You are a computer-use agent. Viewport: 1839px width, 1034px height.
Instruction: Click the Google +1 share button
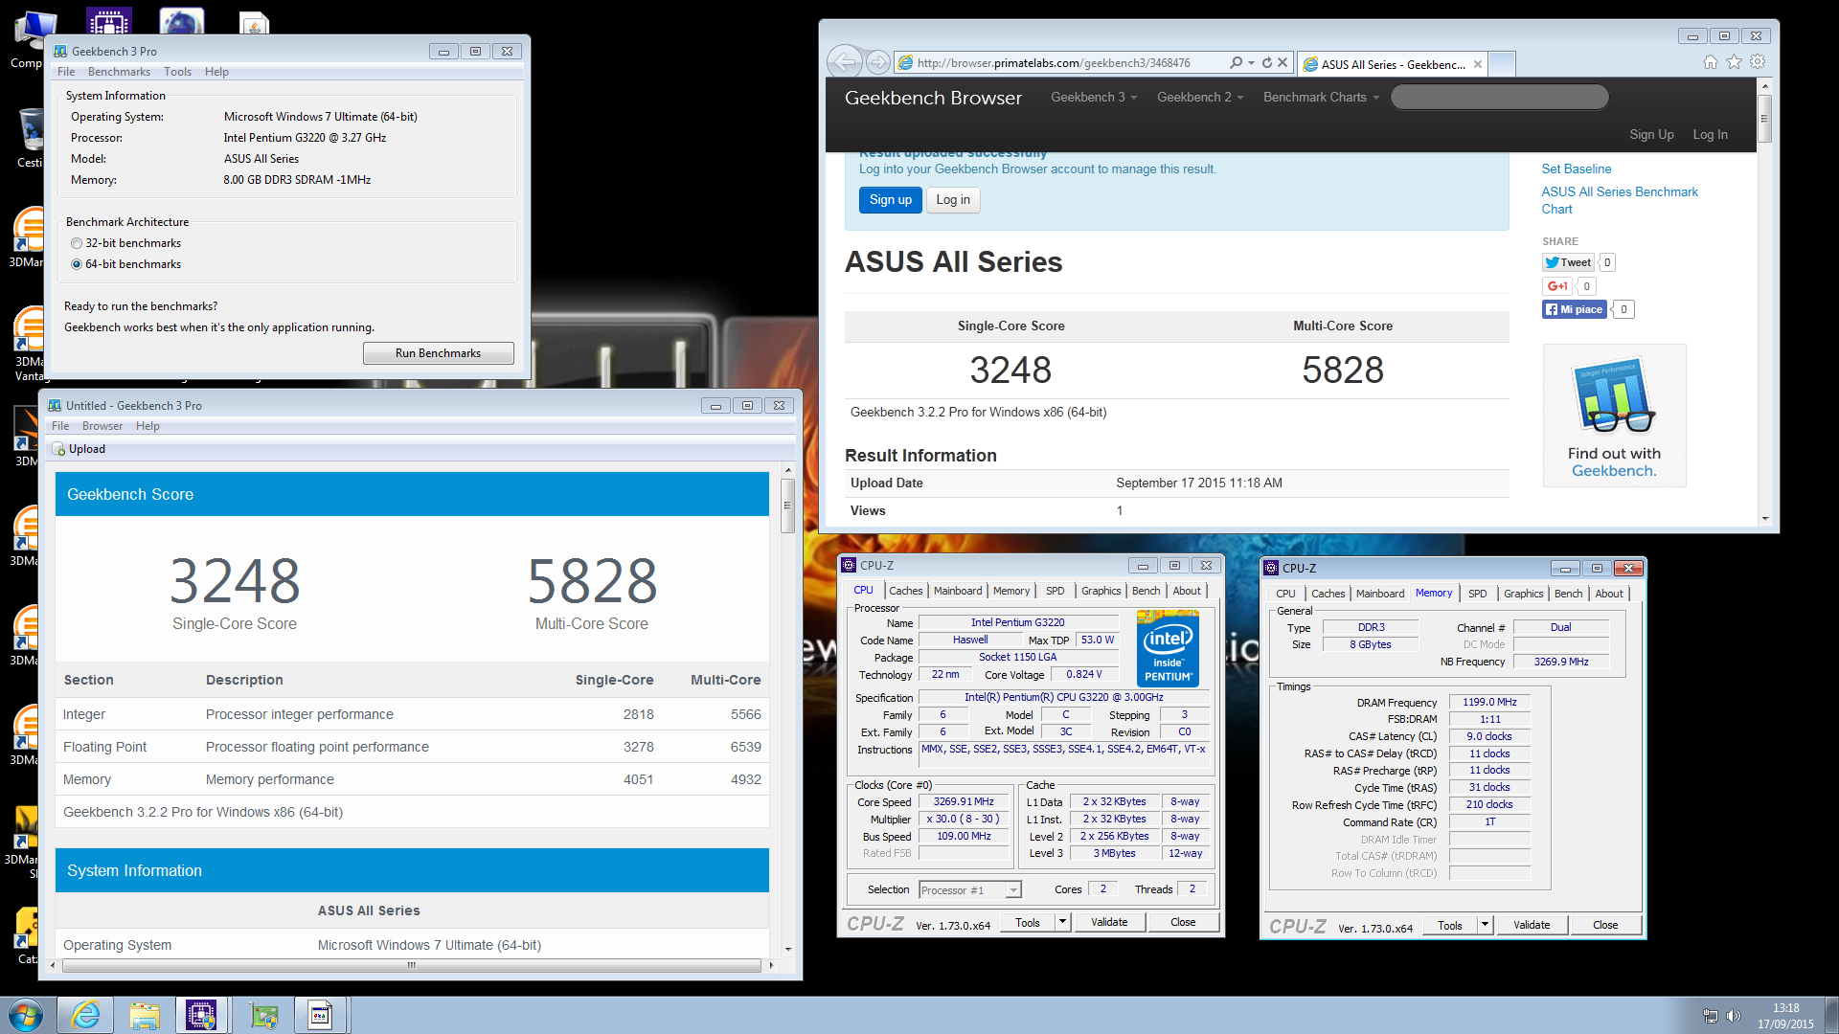(1557, 286)
